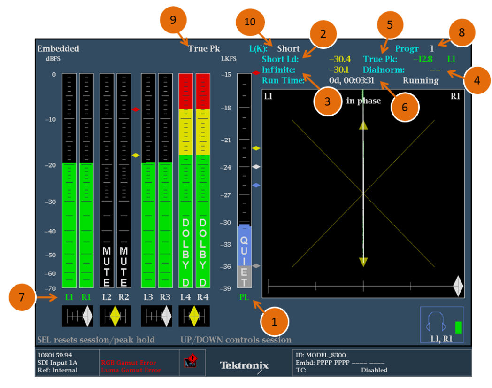The image size is (492, 388).
Task: Click the 'Progr' label
Action: [x=407, y=49]
